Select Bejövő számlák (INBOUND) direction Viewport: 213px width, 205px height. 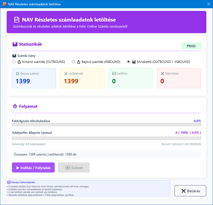coord(73,62)
